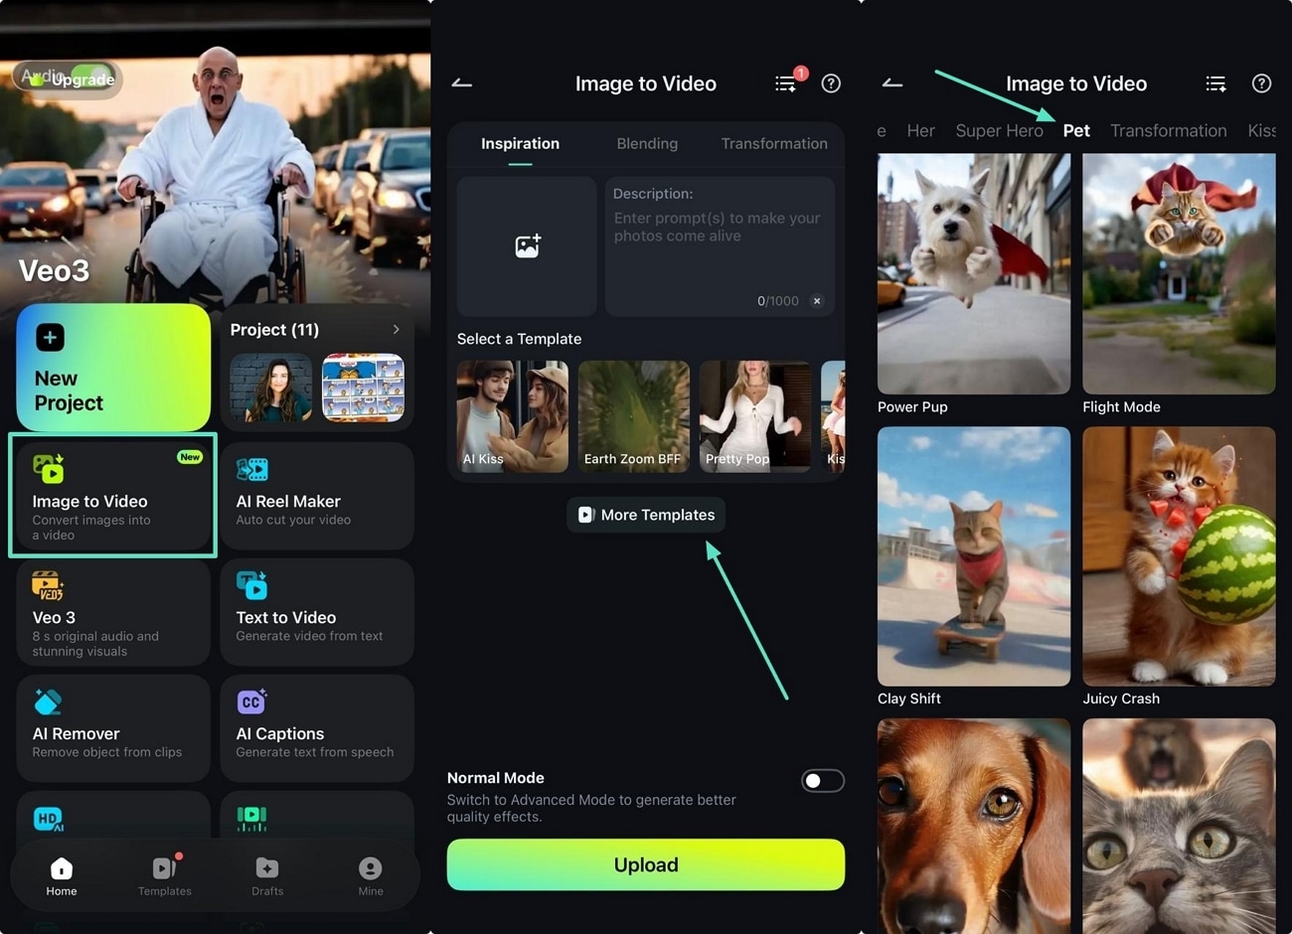Tap the add photo icon box
1292x934 pixels.
527,246
